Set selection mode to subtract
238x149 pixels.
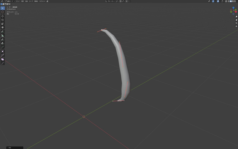point(5,4)
